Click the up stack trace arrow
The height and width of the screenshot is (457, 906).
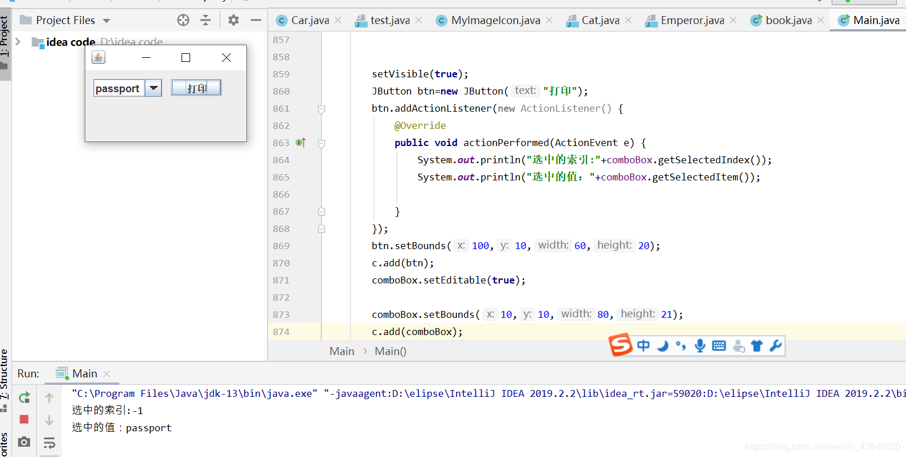[x=49, y=397]
